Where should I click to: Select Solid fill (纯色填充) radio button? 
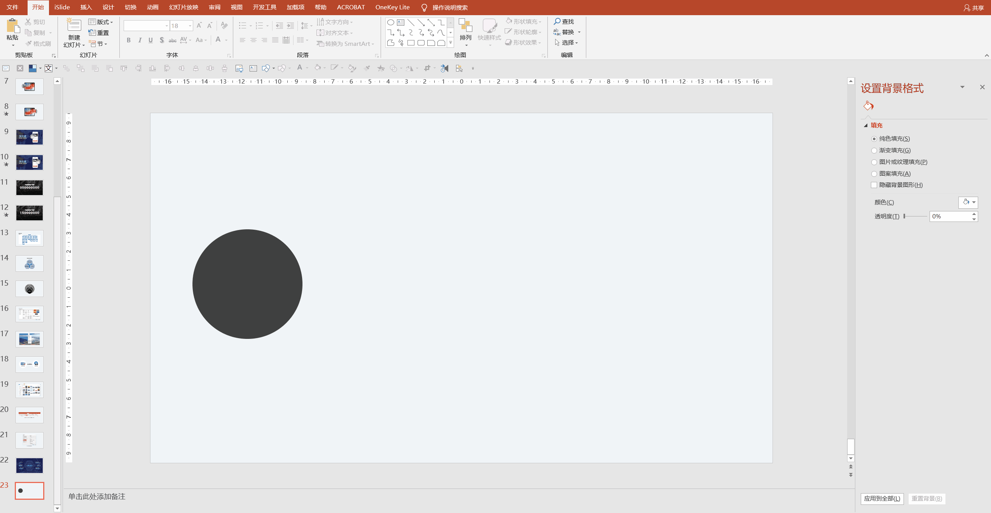point(874,139)
